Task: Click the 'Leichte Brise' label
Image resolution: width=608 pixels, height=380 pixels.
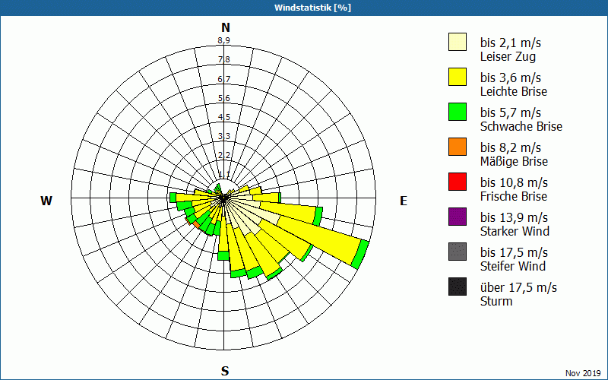Action: click(x=514, y=91)
